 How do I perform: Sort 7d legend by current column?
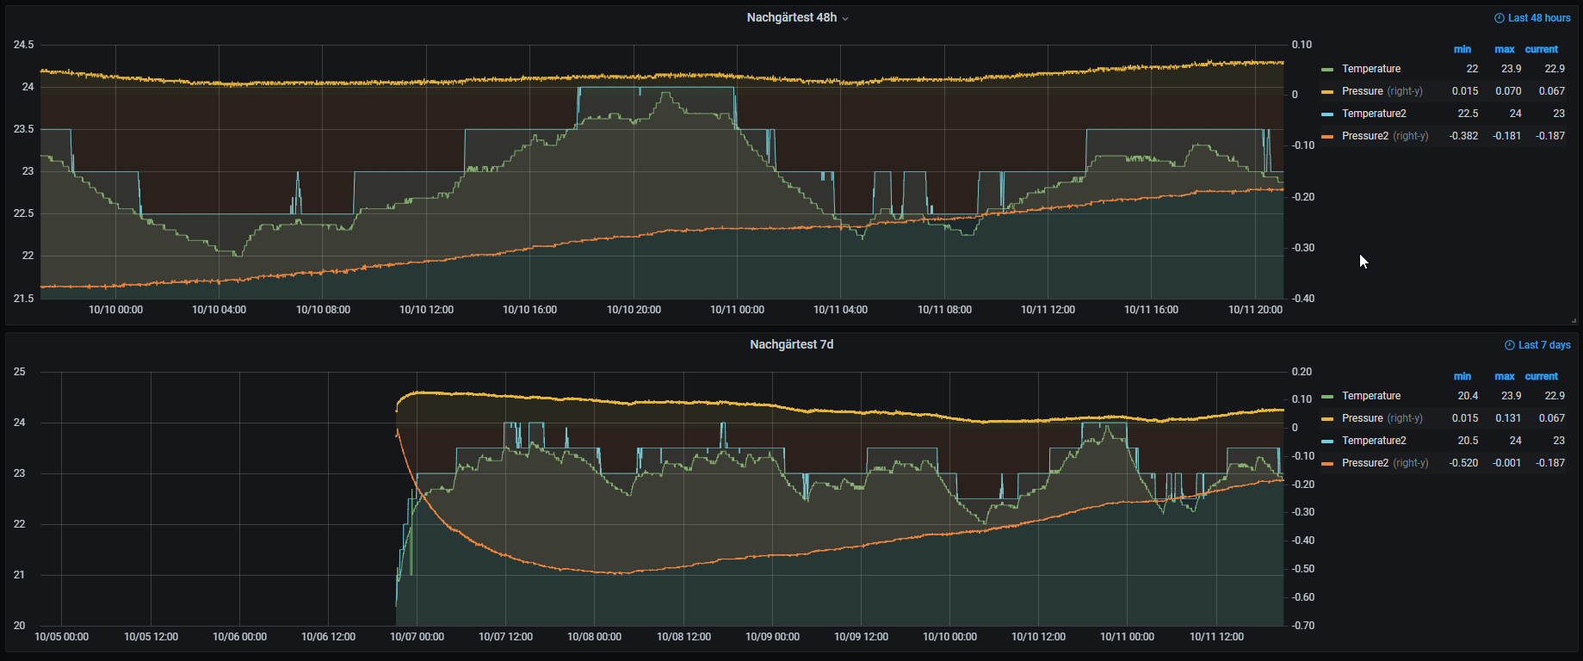[x=1541, y=377]
